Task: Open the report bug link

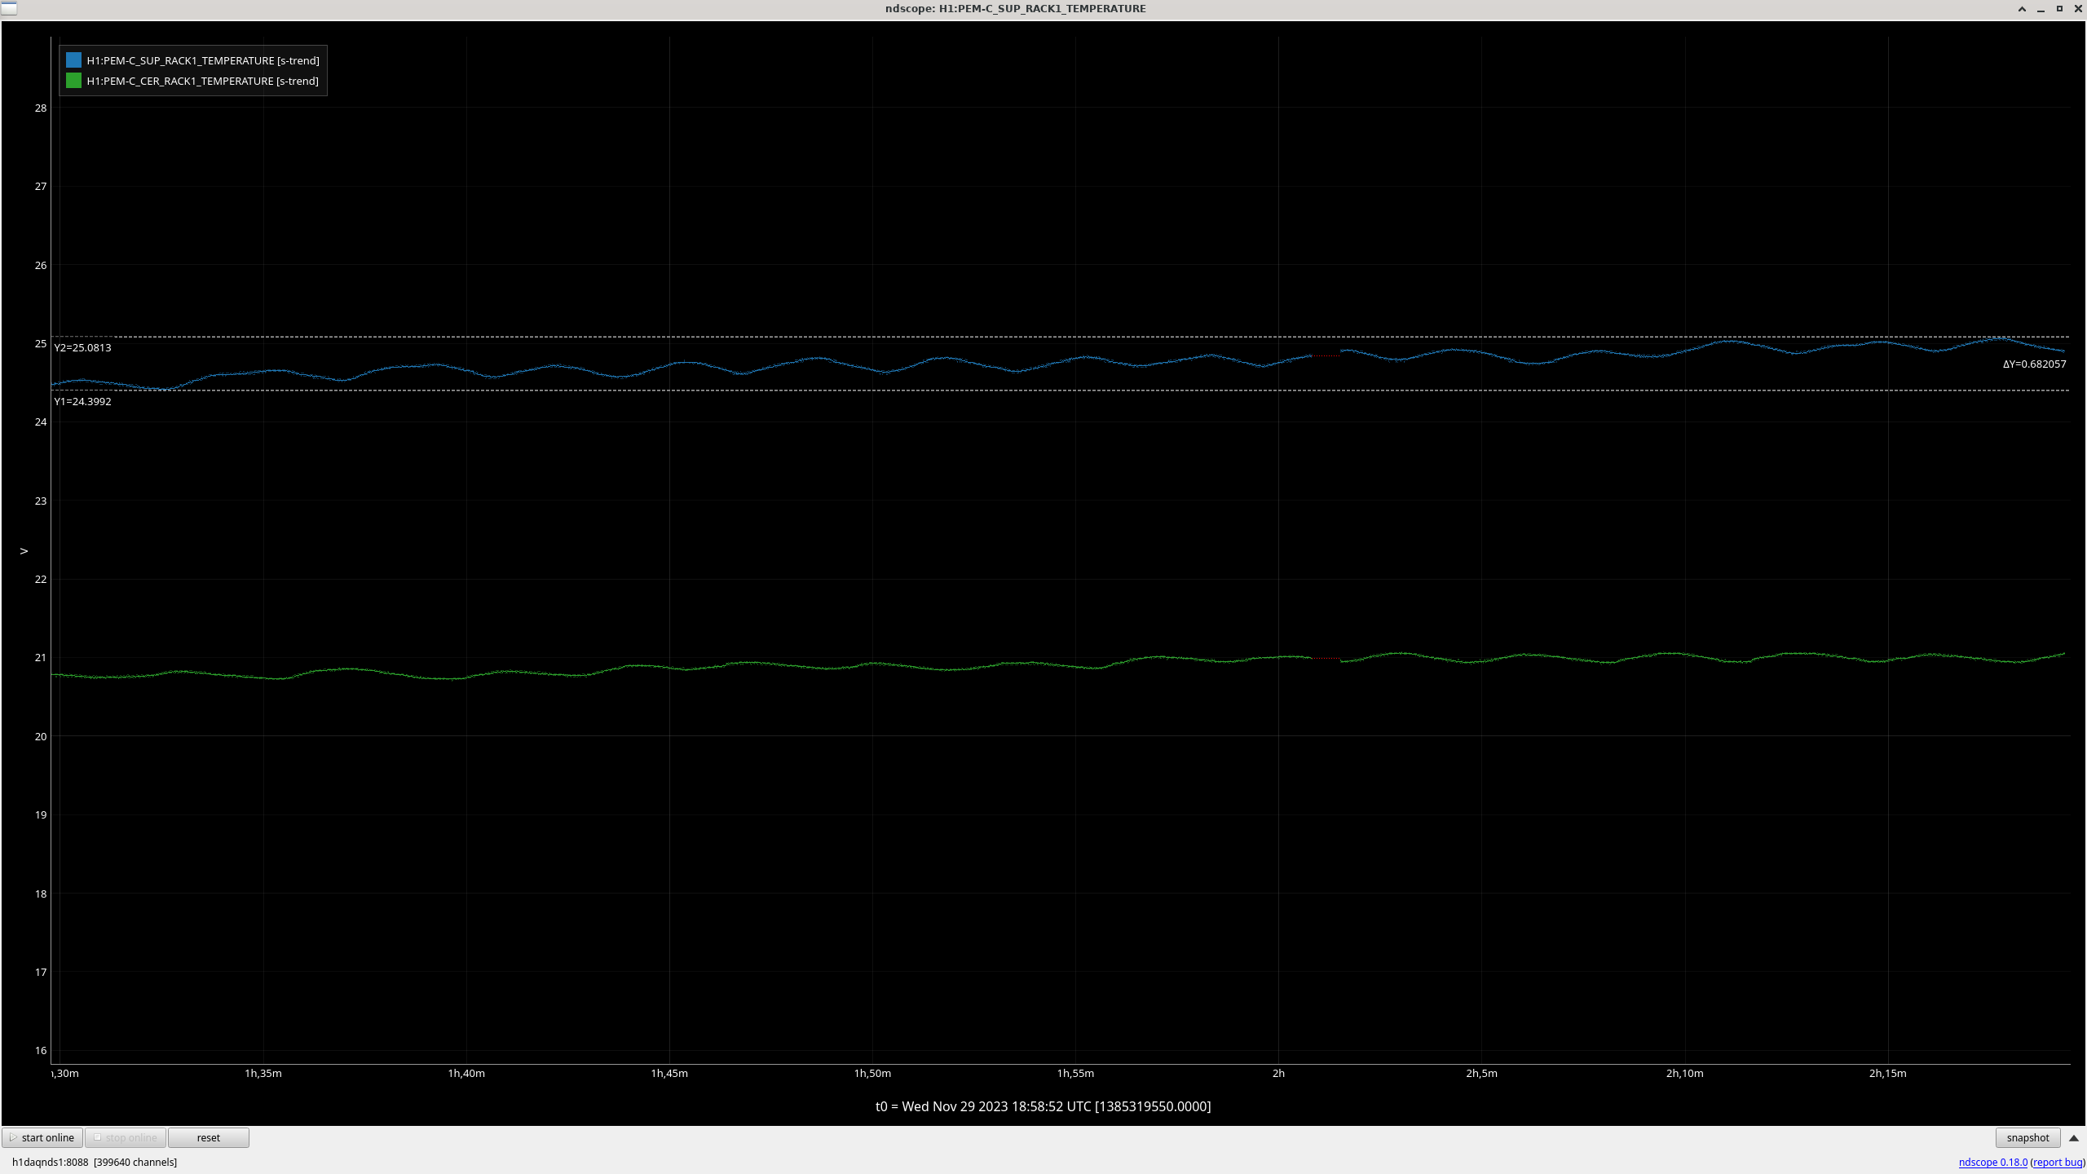Action: coord(2057,1162)
